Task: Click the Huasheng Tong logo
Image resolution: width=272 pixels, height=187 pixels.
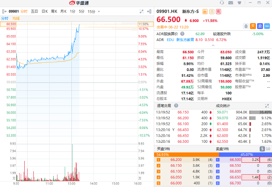Action: pos(79,3)
